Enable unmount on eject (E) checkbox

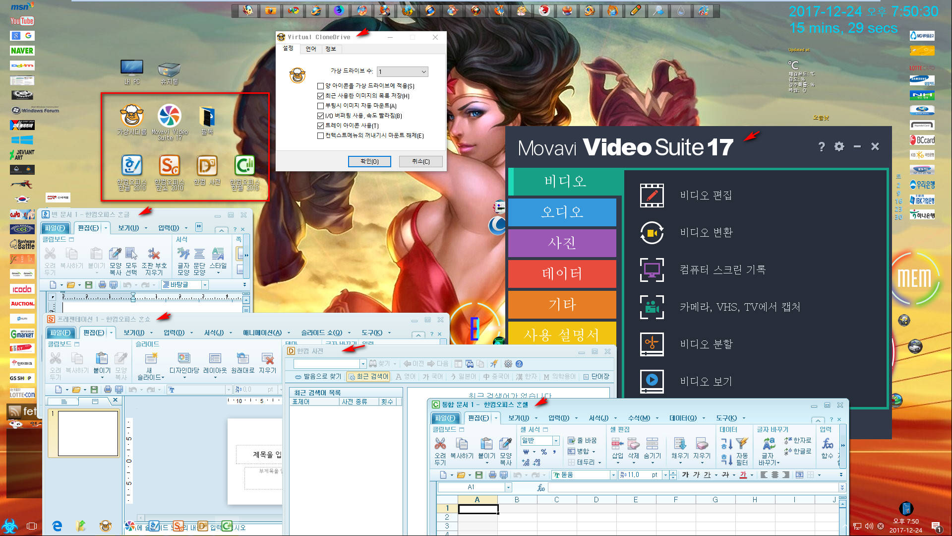pyautogui.click(x=320, y=135)
